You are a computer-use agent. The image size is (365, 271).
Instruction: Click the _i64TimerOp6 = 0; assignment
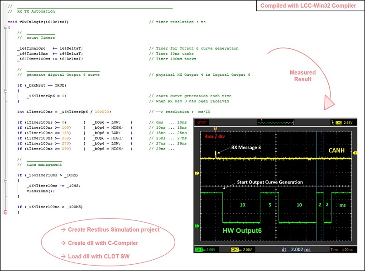[x=46, y=96]
